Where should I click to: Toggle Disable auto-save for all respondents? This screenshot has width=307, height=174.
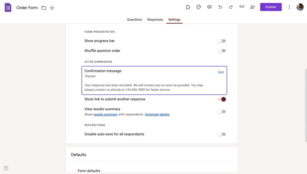click(221, 134)
